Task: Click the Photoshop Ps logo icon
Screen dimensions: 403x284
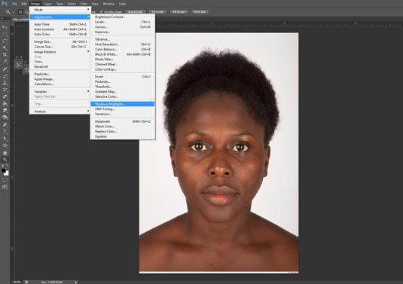Action: 5,4
